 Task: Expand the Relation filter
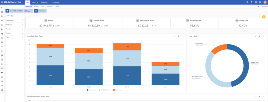[x=15, y=29]
